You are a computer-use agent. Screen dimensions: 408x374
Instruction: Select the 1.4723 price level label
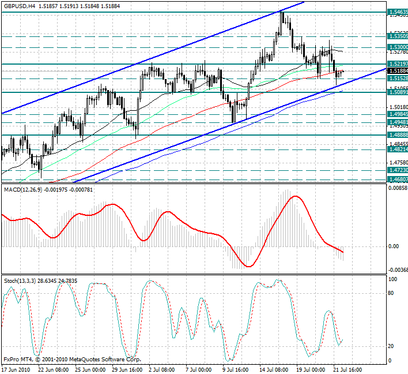398,170
